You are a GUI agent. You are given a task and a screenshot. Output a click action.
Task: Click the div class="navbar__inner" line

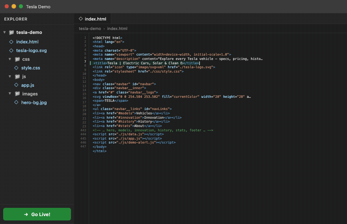point(119,88)
